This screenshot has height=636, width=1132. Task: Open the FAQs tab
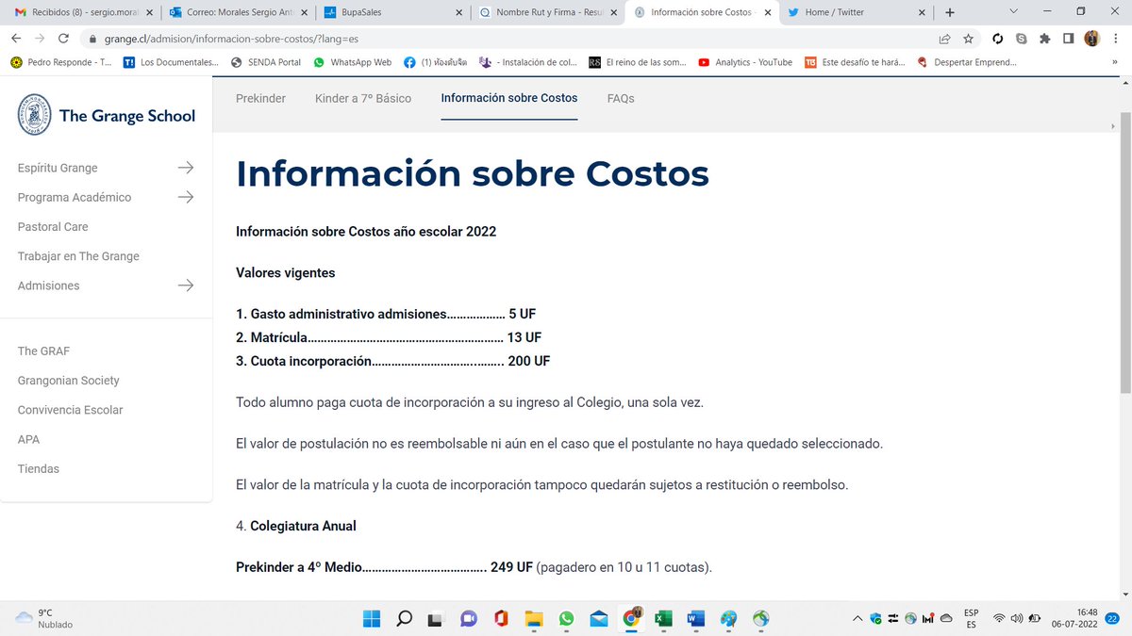click(621, 98)
